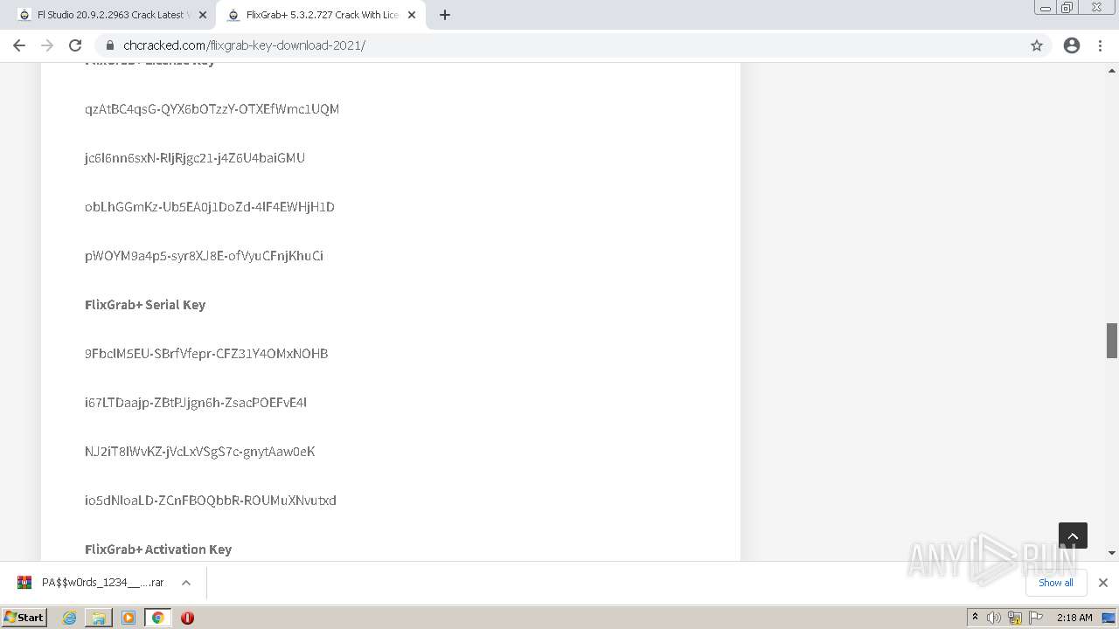The height and width of the screenshot is (629, 1119).
Task: Click the red security icon in taskbar
Action: point(187,618)
